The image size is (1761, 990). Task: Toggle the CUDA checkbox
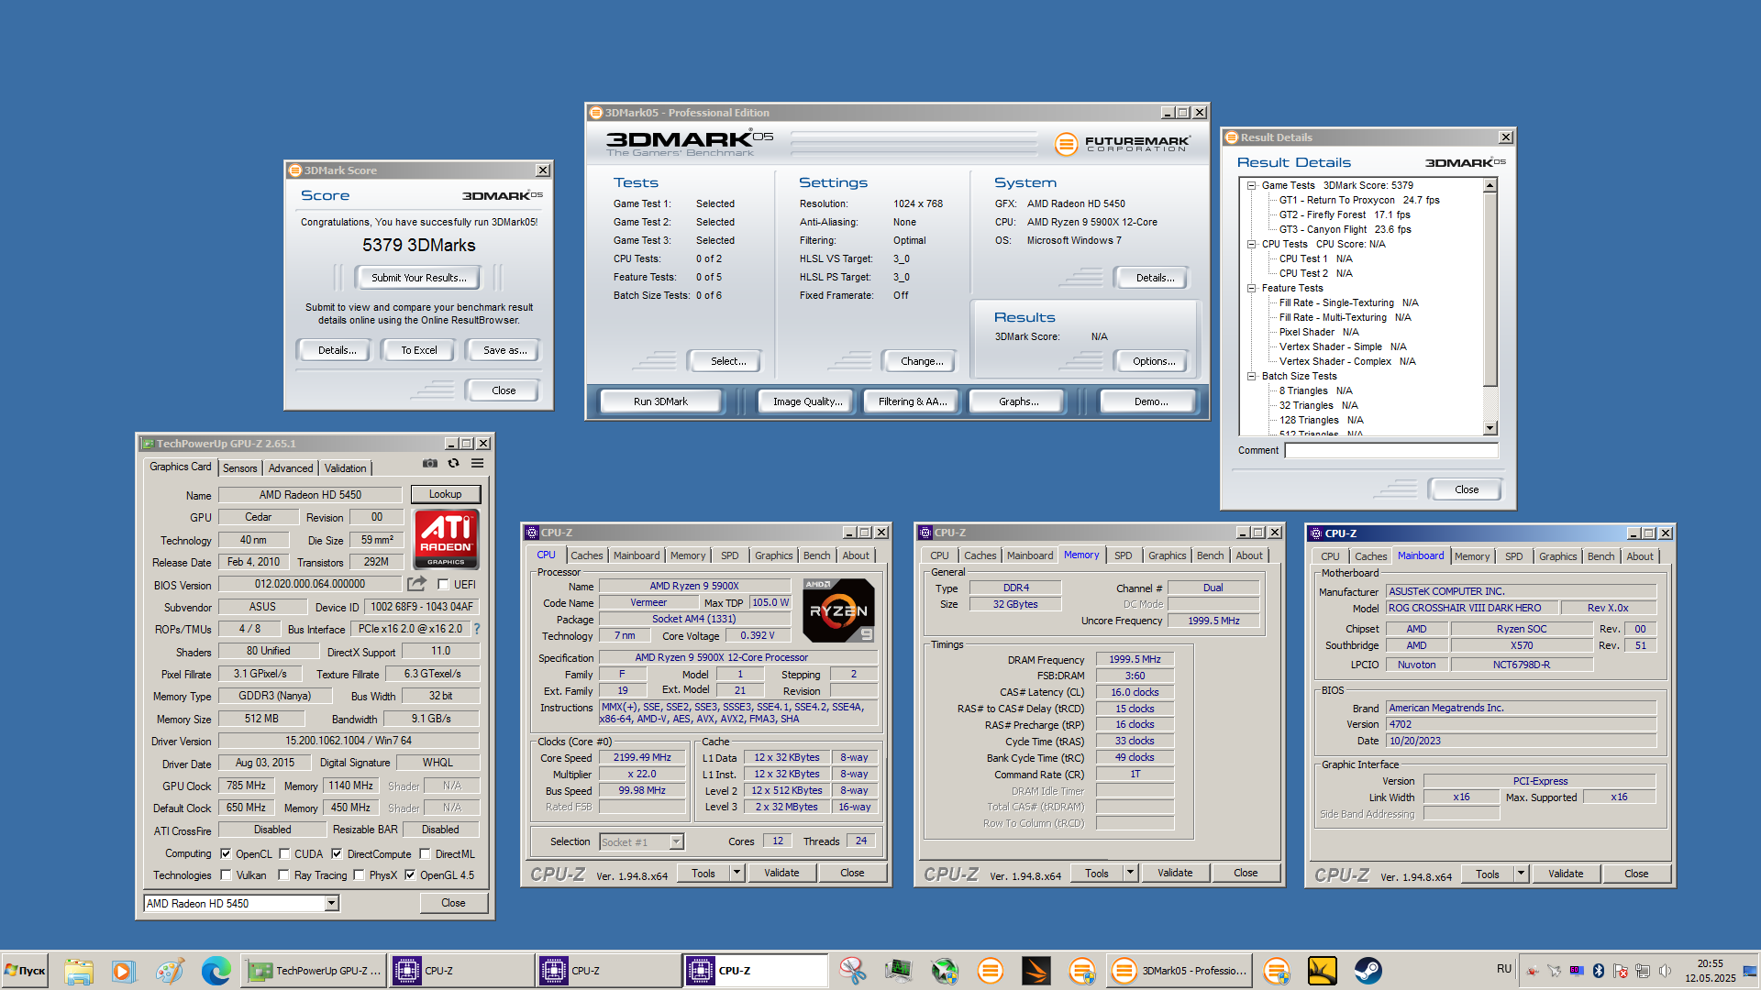tap(284, 853)
